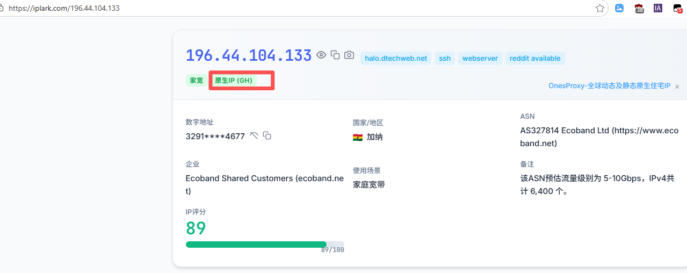Click the 原生IP (GH) badge
Screen dimensions: 687x273
coord(233,81)
